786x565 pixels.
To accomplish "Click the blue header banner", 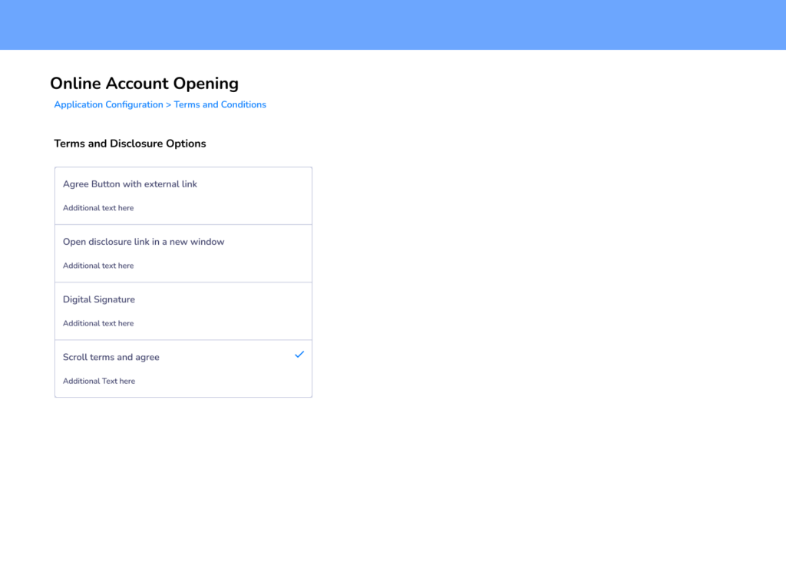I will click(393, 25).
